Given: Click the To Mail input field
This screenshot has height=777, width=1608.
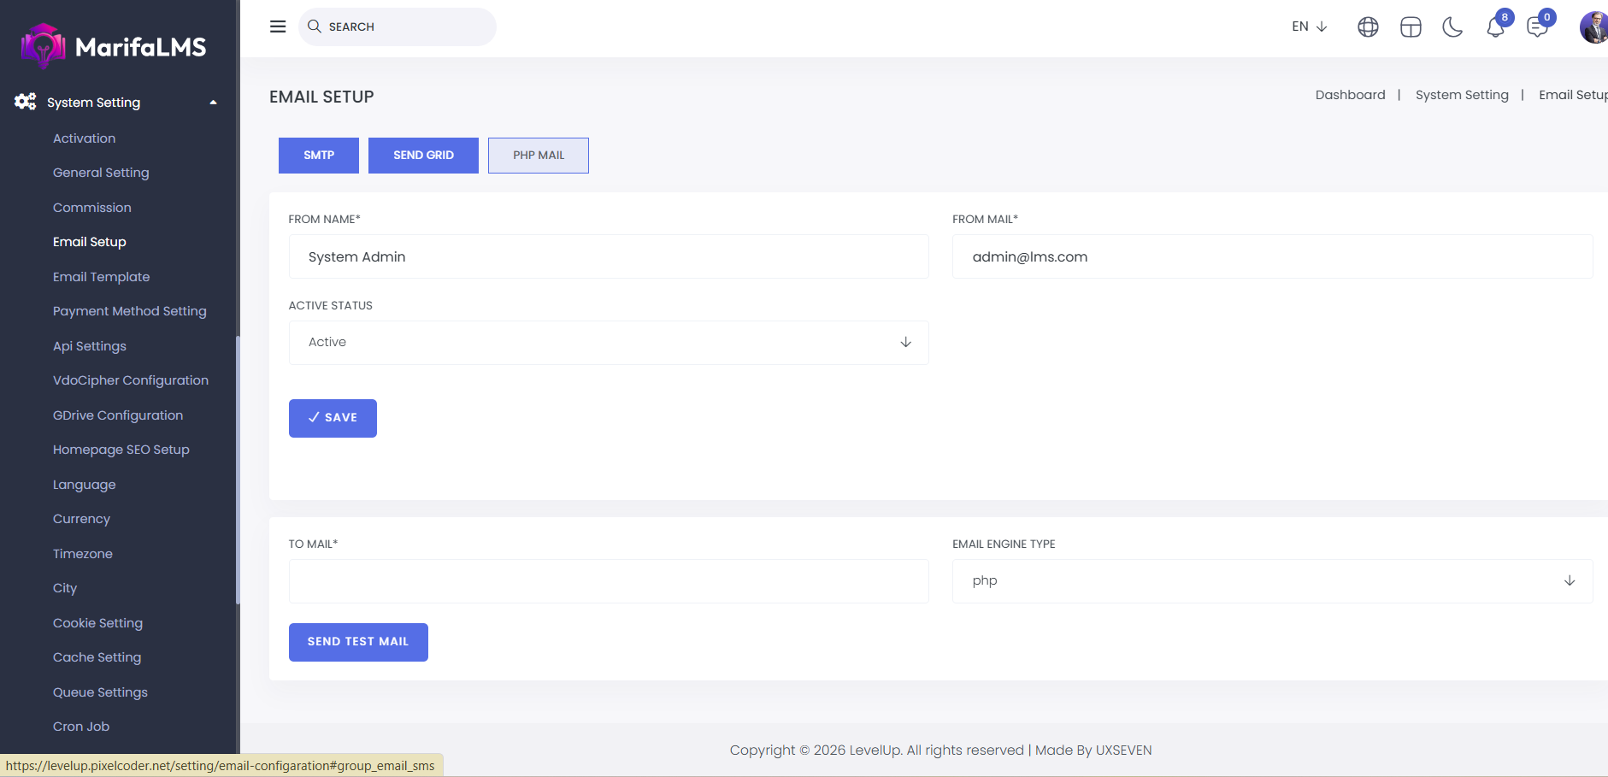Looking at the screenshot, I should pos(609,581).
